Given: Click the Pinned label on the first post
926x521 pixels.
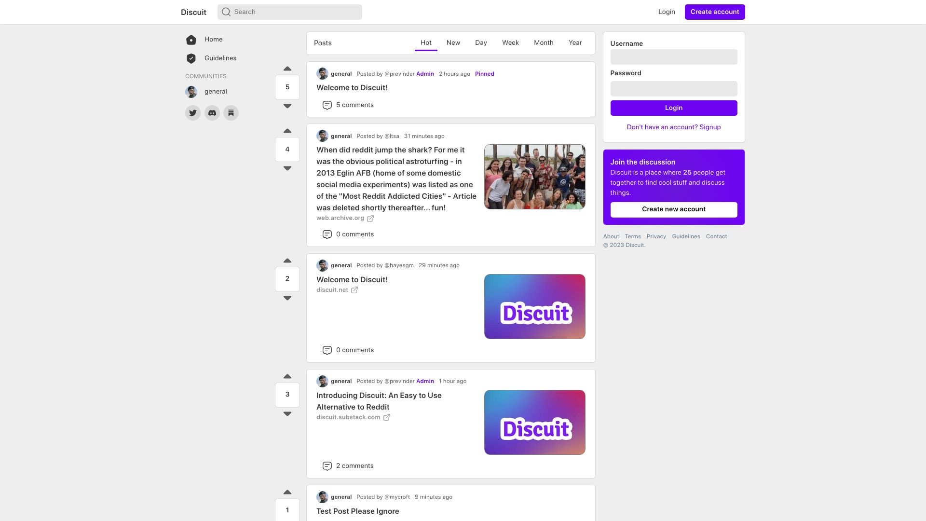Looking at the screenshot, I should [484, 74].
